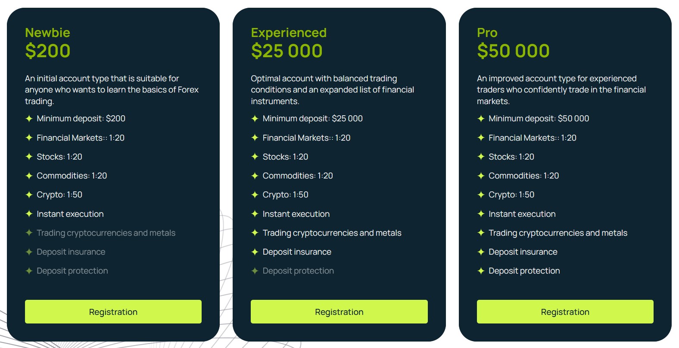Click star icon beside Pro Minimum deposit: $50 000
679x348 pixels.
[x=481, y=118]
